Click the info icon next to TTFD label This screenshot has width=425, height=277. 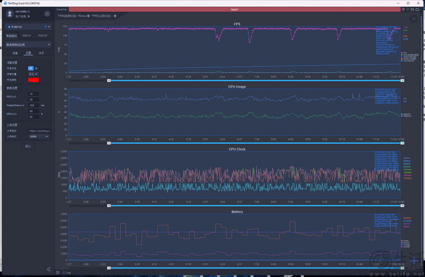(115, 16)
